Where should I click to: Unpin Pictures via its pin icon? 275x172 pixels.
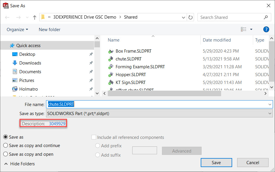pos(91,80)
